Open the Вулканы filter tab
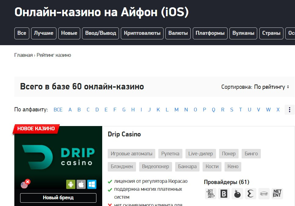295x206 pixels. (243, 33)
